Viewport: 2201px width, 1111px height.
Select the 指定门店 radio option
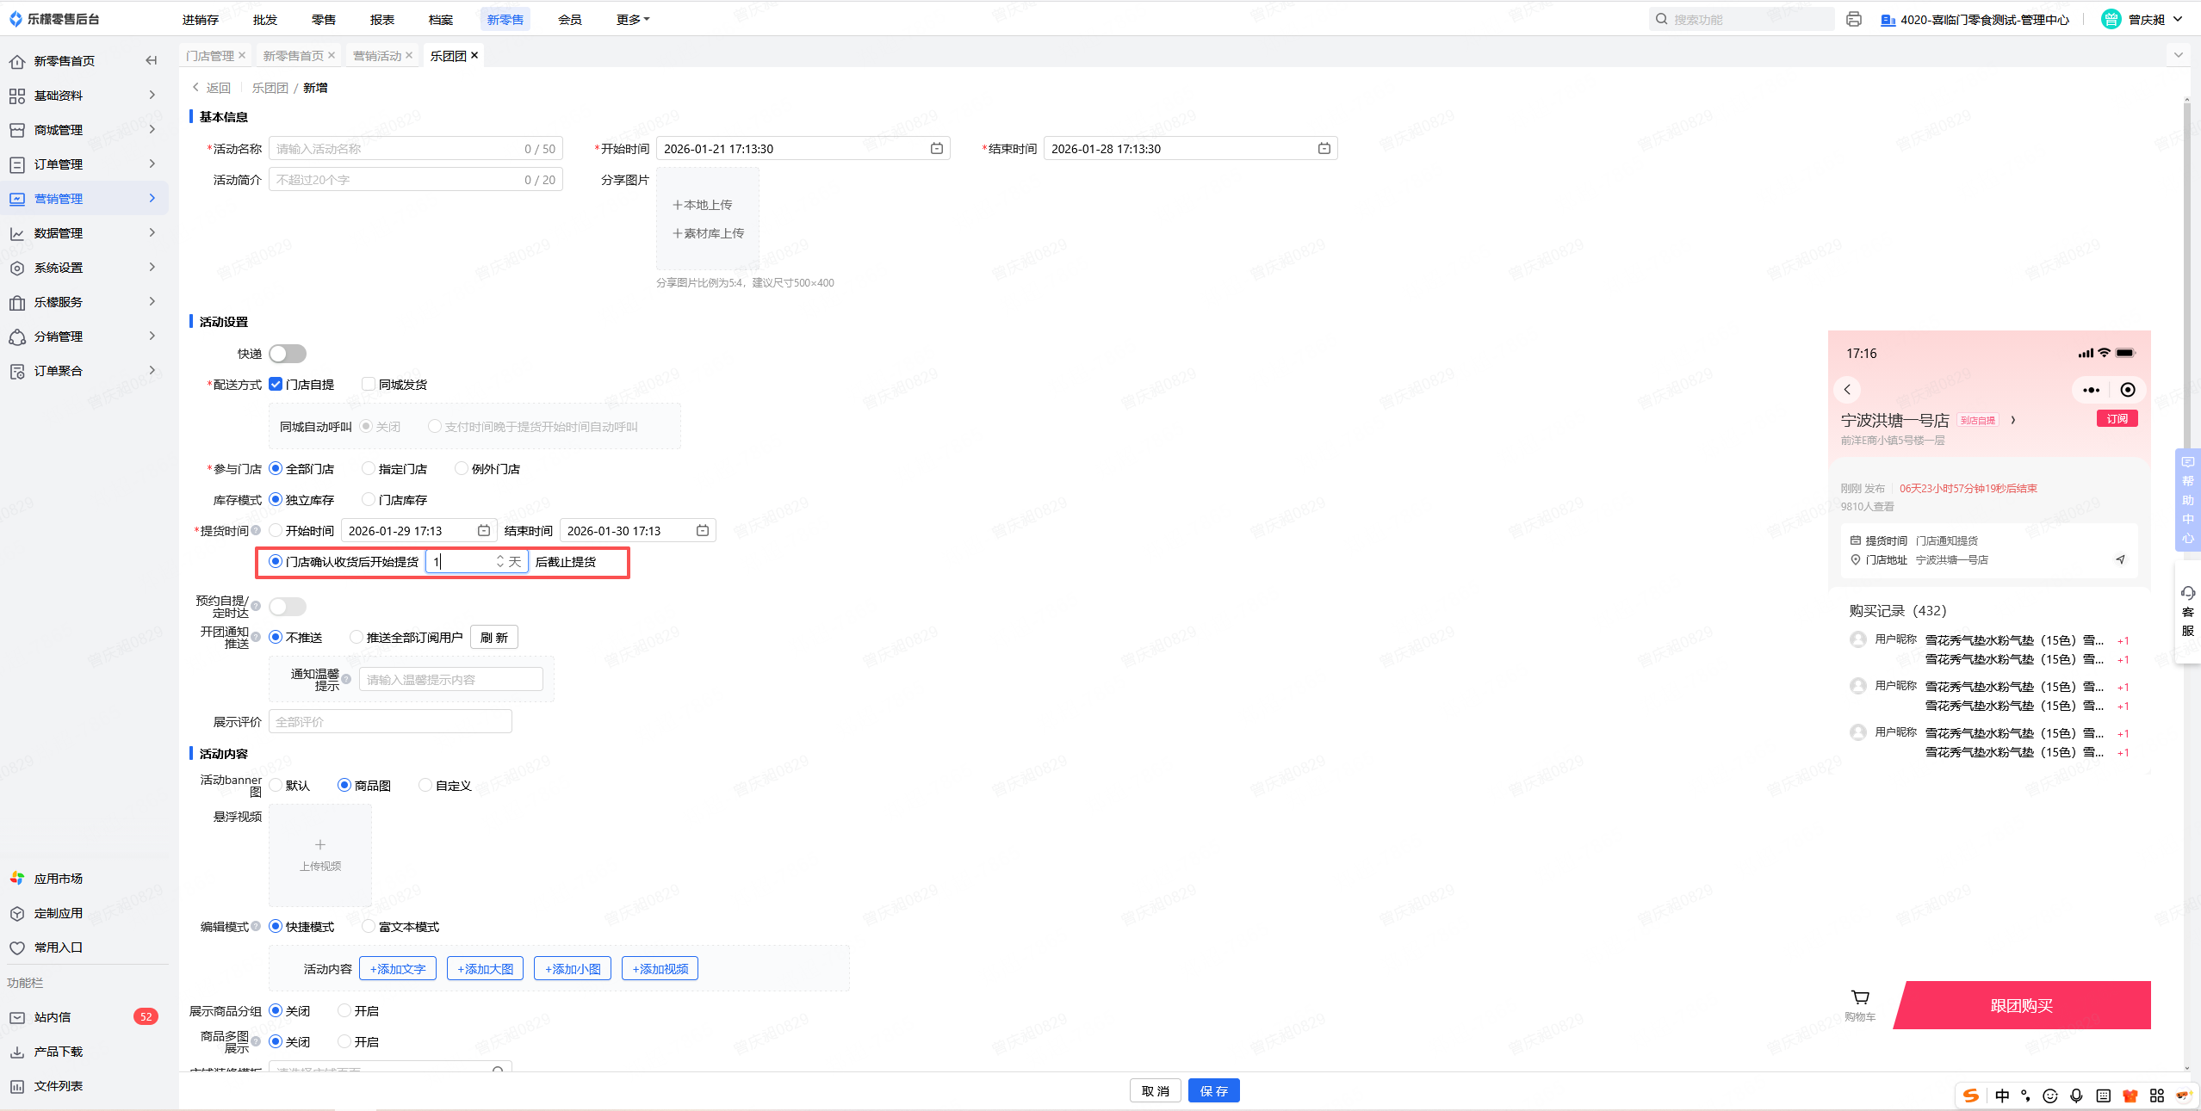pyautogui.click(x=369, y=469)
